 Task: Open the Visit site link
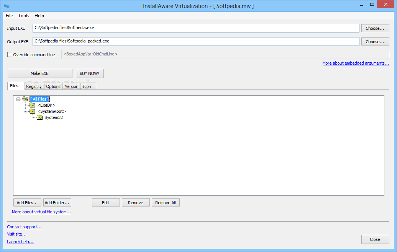click(x=17, y=234)
